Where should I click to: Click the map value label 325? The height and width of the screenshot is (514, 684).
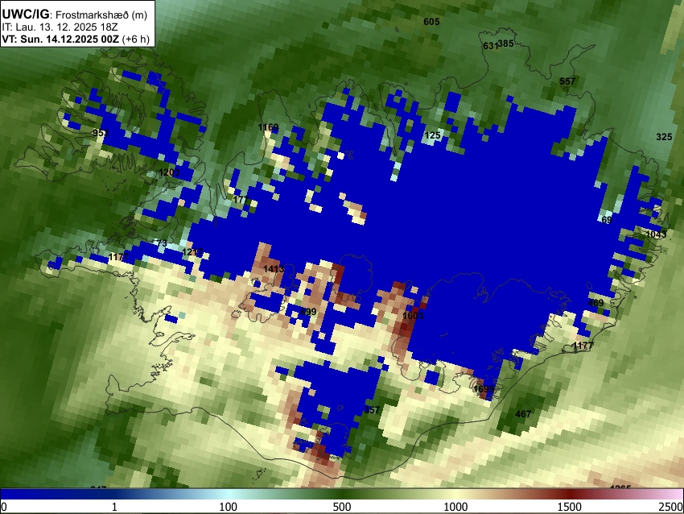point(664,137)
